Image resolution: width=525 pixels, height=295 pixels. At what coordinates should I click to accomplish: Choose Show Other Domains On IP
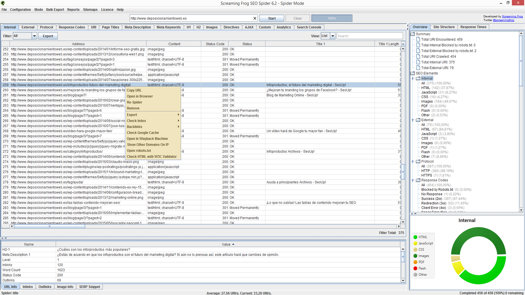coord(153,145)
